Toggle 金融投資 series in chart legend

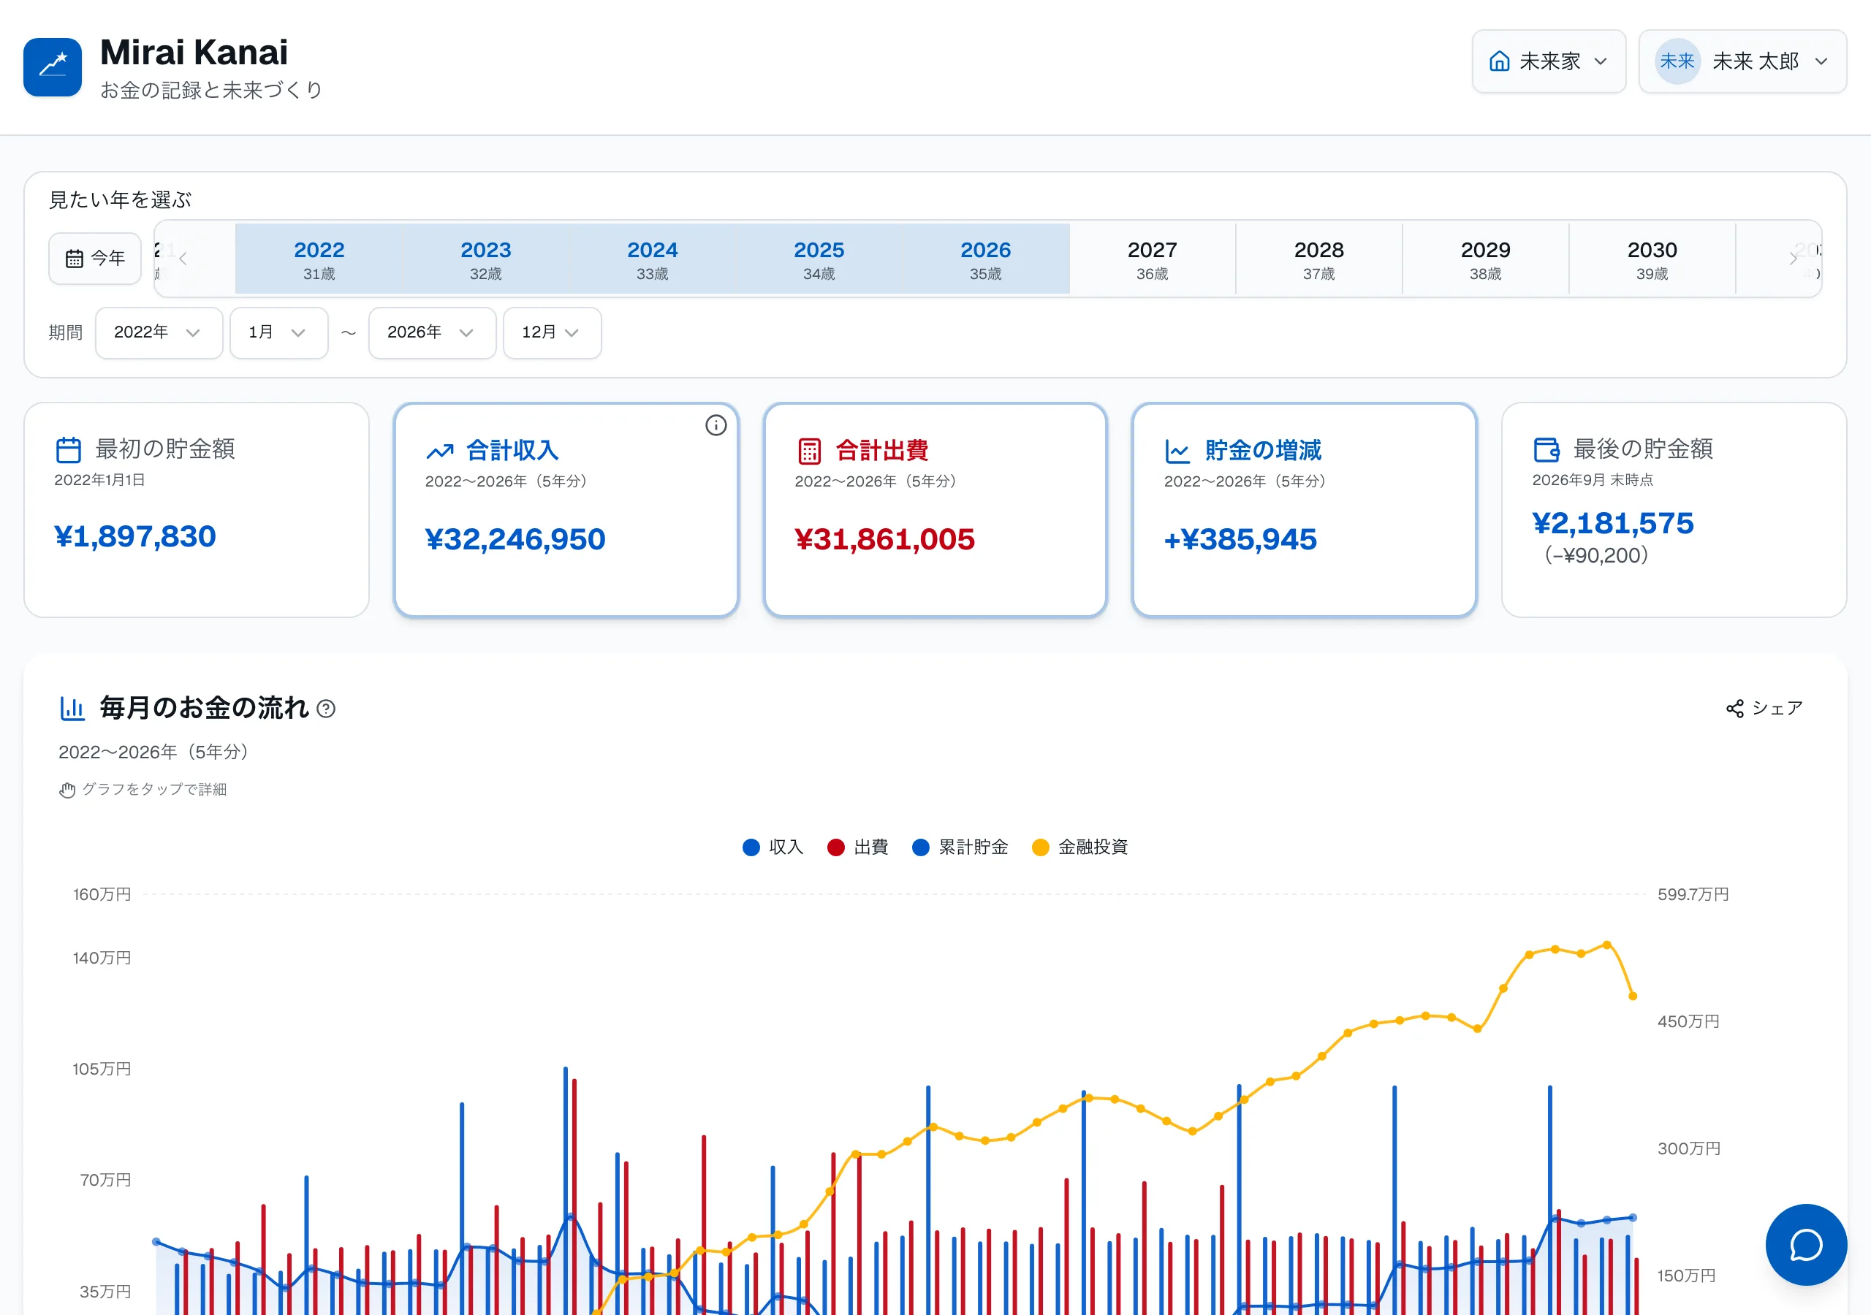click(1079, 847)
